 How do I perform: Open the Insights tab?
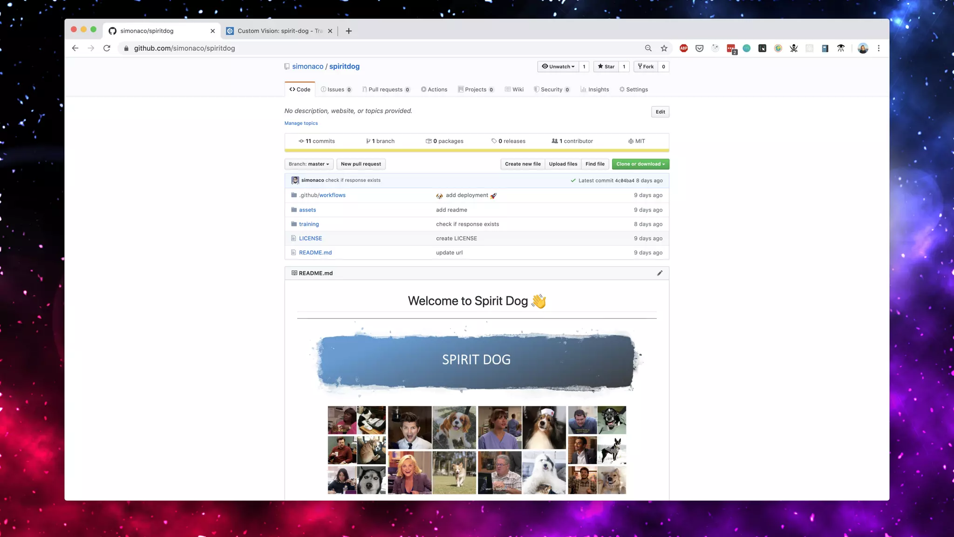pos(594,89)
